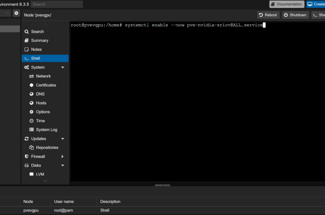The height and width of the screenshot is (215, 325).
Task: Click the Firewall shield icon
Action: pyautogui.click(x=26, y=156)
